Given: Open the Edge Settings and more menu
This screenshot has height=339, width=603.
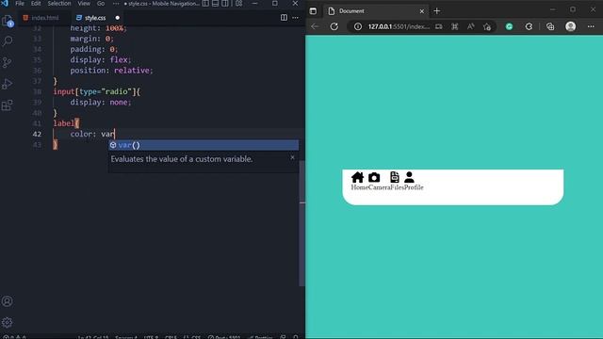Looking at the screenshot, I should (x=591, y=26).
